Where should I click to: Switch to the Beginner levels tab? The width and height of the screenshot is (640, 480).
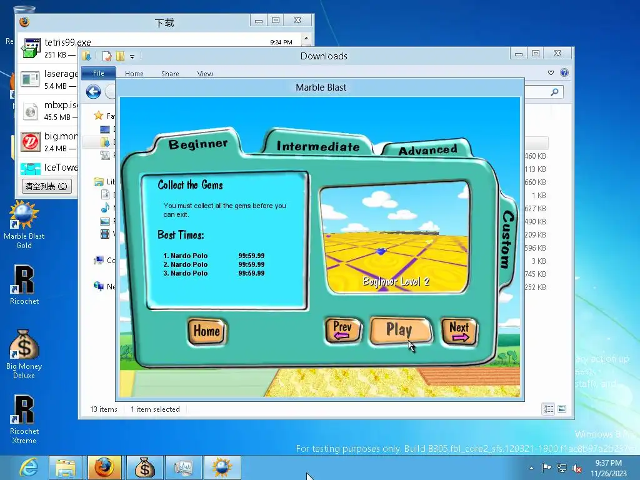point(198,144)
